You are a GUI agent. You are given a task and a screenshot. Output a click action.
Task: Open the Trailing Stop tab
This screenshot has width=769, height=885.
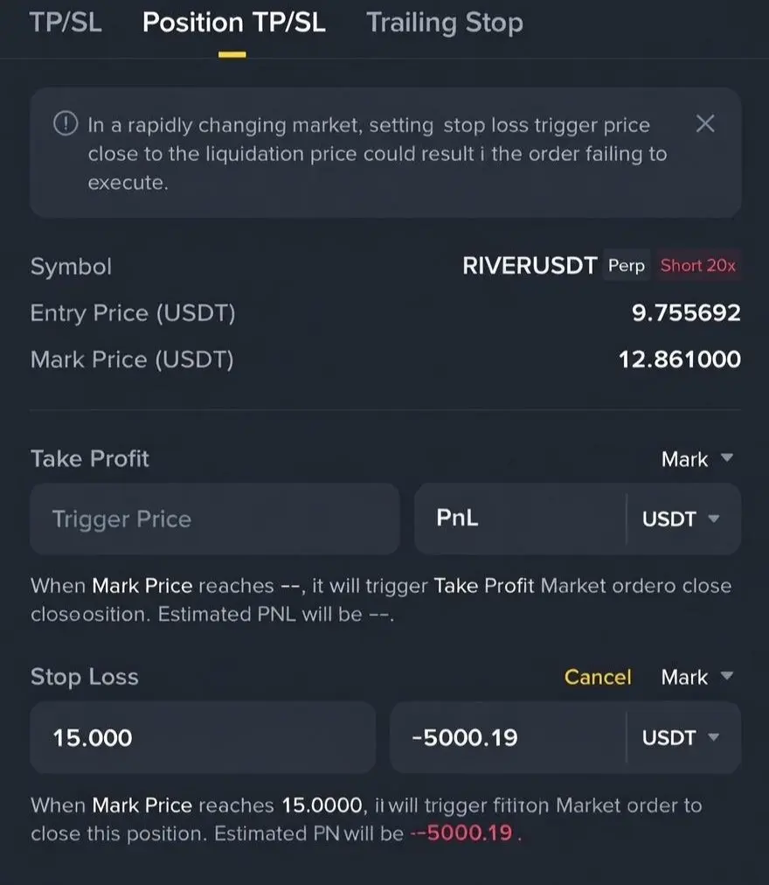pos(445,23)
